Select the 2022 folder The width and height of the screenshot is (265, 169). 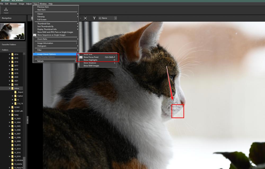pyautogui.click(x=16, y=85)
